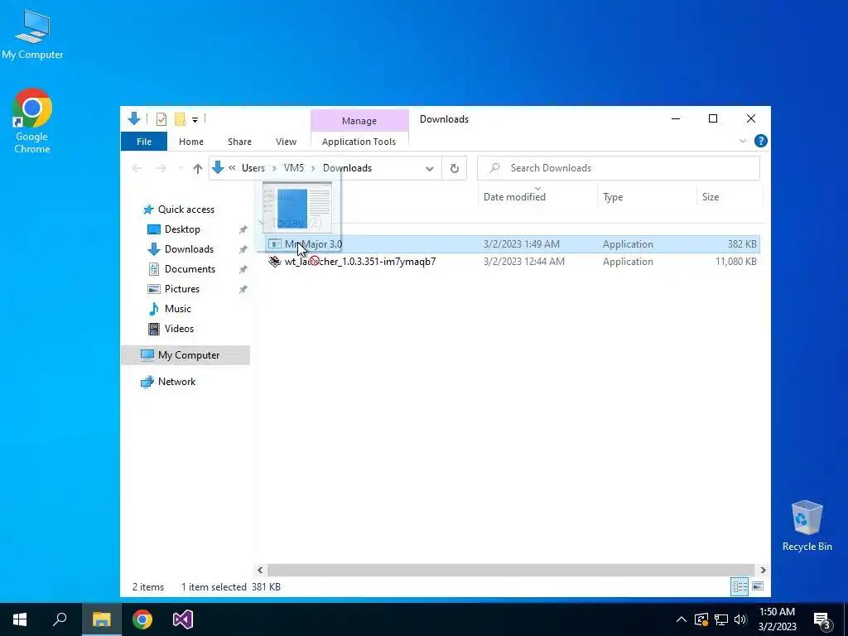
Task: Sort by Size column header
Action: click(x=710, y=197)
